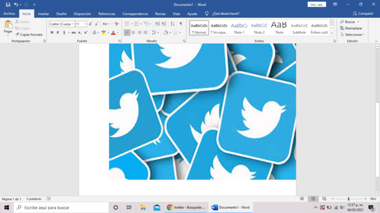The image size is (380, 213).
Task: Switch to web layout view icon
Action: click(x=324, y=199)
